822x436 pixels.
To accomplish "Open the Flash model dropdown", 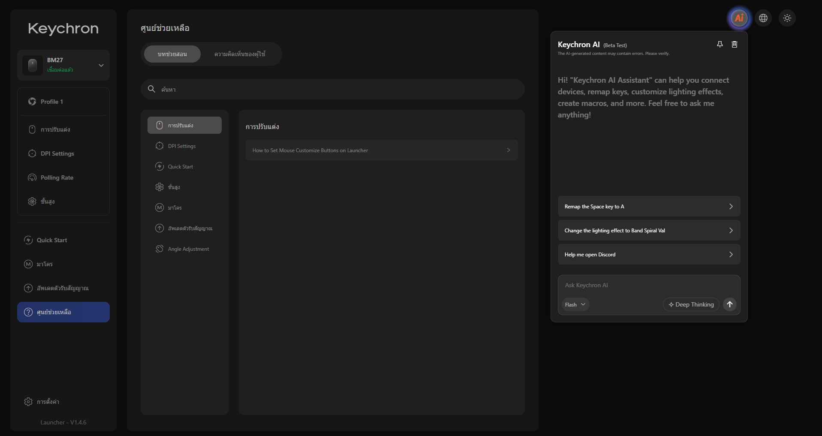I will click(575, 304).
